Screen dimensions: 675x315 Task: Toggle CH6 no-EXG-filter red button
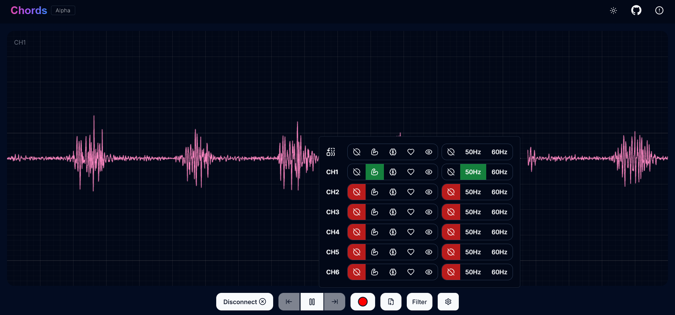pyautogui.click(x=356, y=272)
